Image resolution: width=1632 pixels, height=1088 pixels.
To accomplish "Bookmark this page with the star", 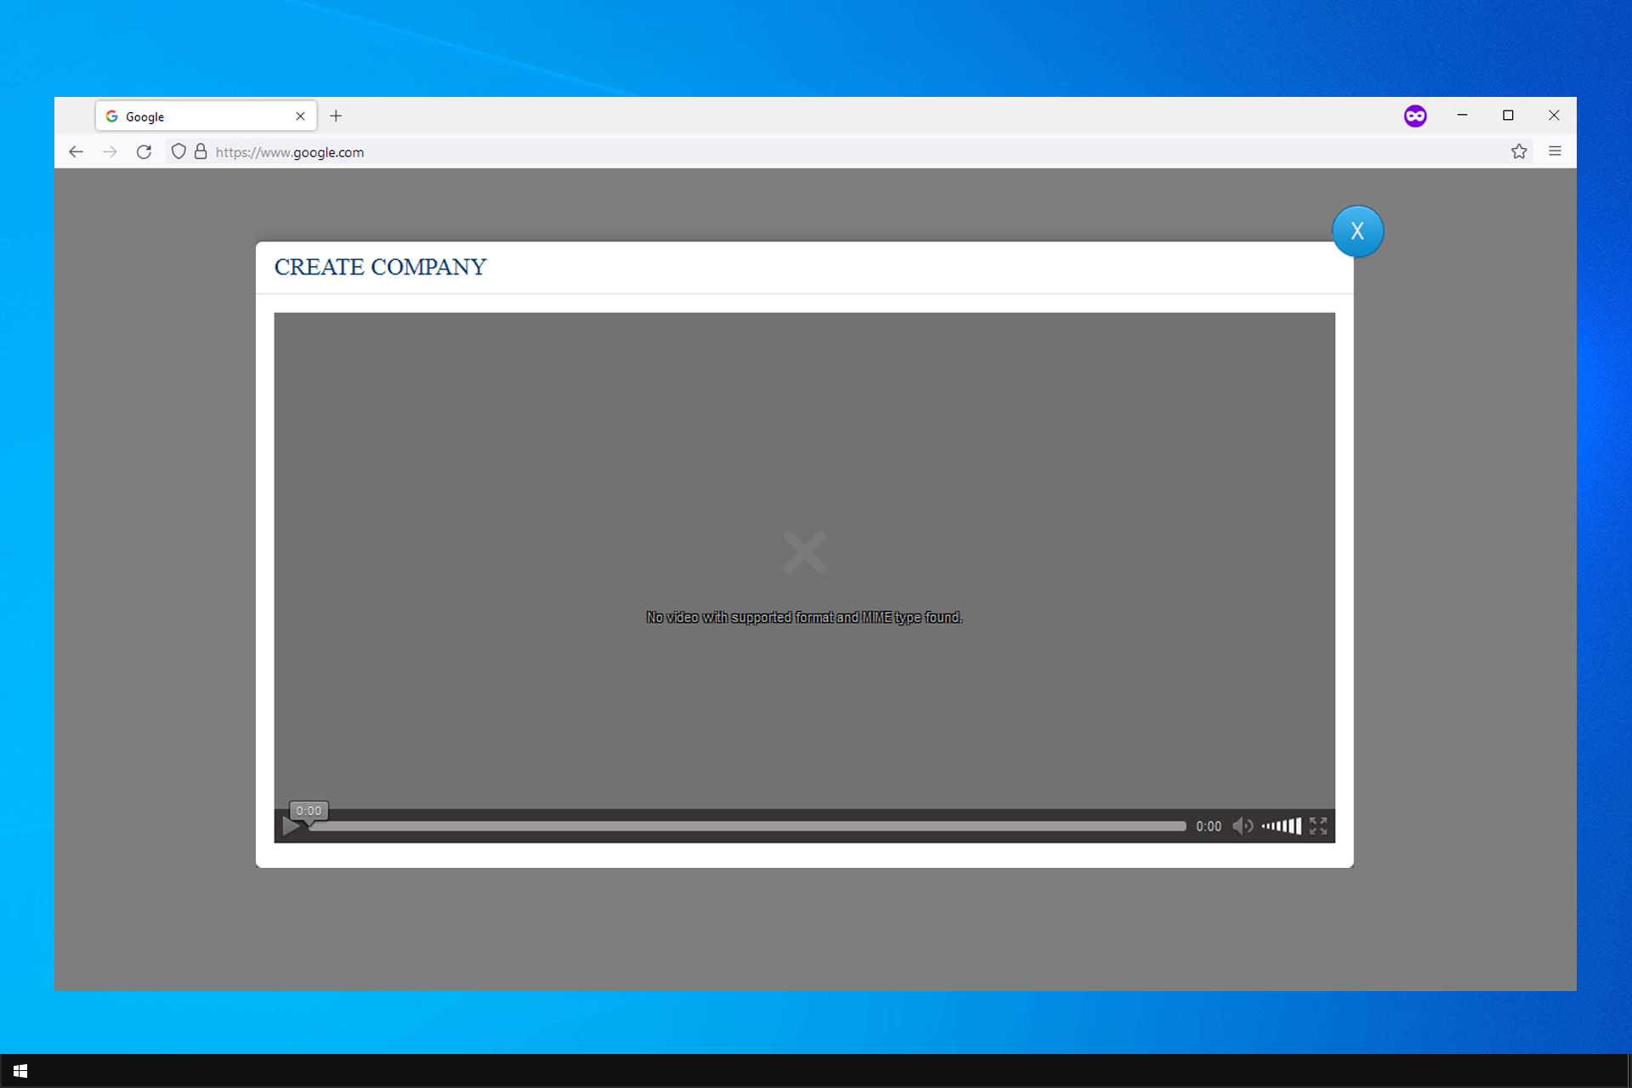I will coord(1519,151).
